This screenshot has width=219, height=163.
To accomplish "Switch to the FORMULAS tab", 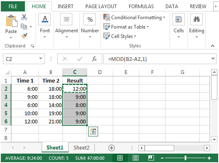I will point(141,7).
